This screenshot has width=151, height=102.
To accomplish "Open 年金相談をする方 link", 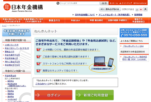I will (x=12, y=65).
